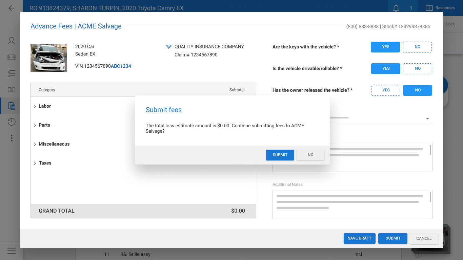Click NO in the Submit fees dialog
The height and width of the screenshot is (260, 463).
(x=310, y=155)
